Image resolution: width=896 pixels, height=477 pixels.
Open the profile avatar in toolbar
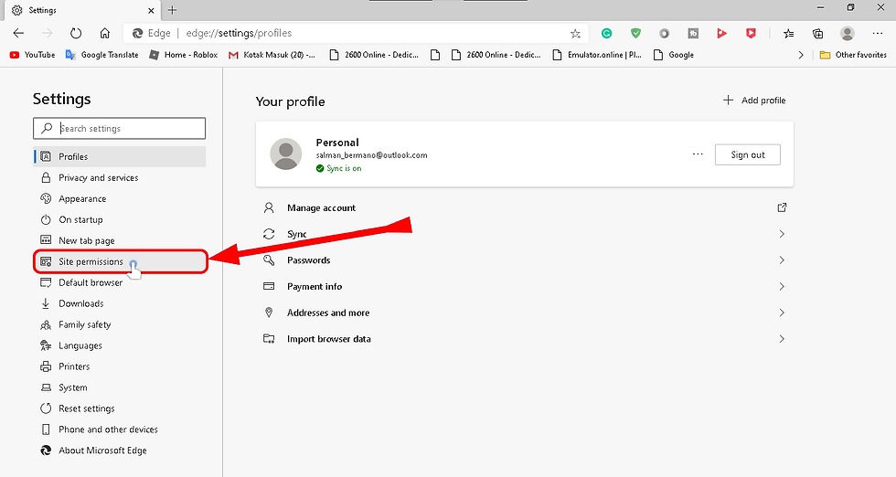coord(847,33)
